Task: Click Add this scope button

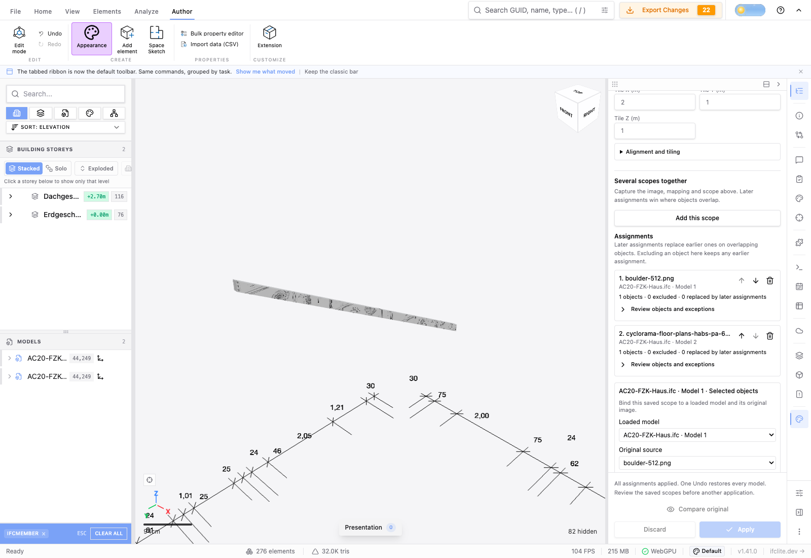Action: tap(697, 218)
